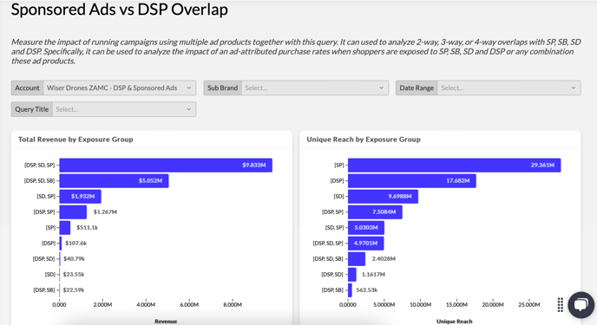Select the 7.5084M [DSP, SP] reach bar
The width and height of the screenshot is (597, 325).
pyautogui.click(x=375, y=211)
